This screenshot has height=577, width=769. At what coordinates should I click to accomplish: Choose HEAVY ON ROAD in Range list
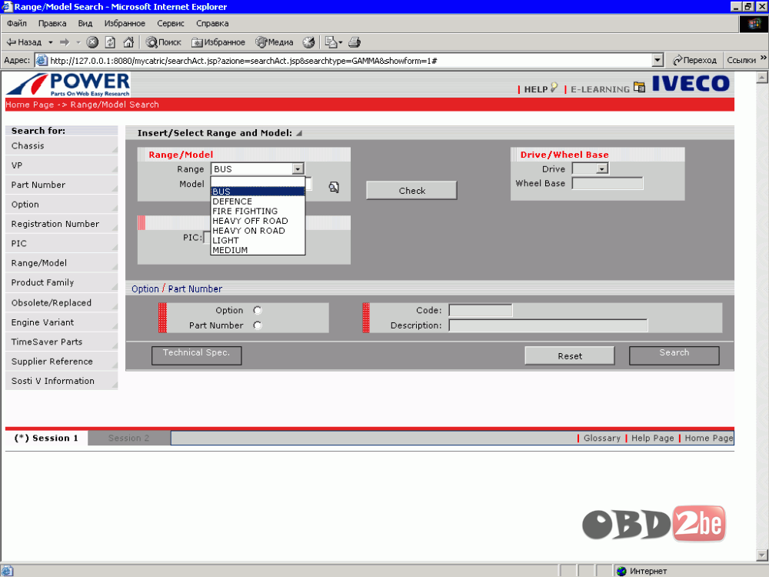pos(258,231)
